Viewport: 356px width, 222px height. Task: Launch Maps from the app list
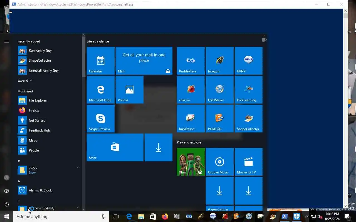pos(49,140)
